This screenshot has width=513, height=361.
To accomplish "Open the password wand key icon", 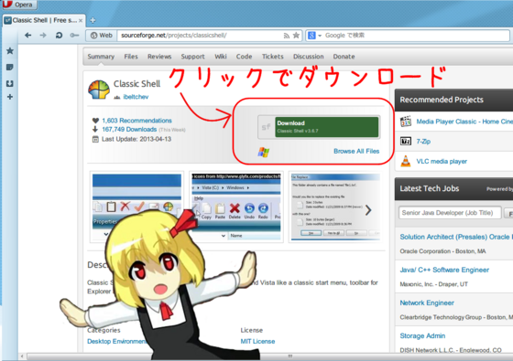I will click(x=74, y=36).
